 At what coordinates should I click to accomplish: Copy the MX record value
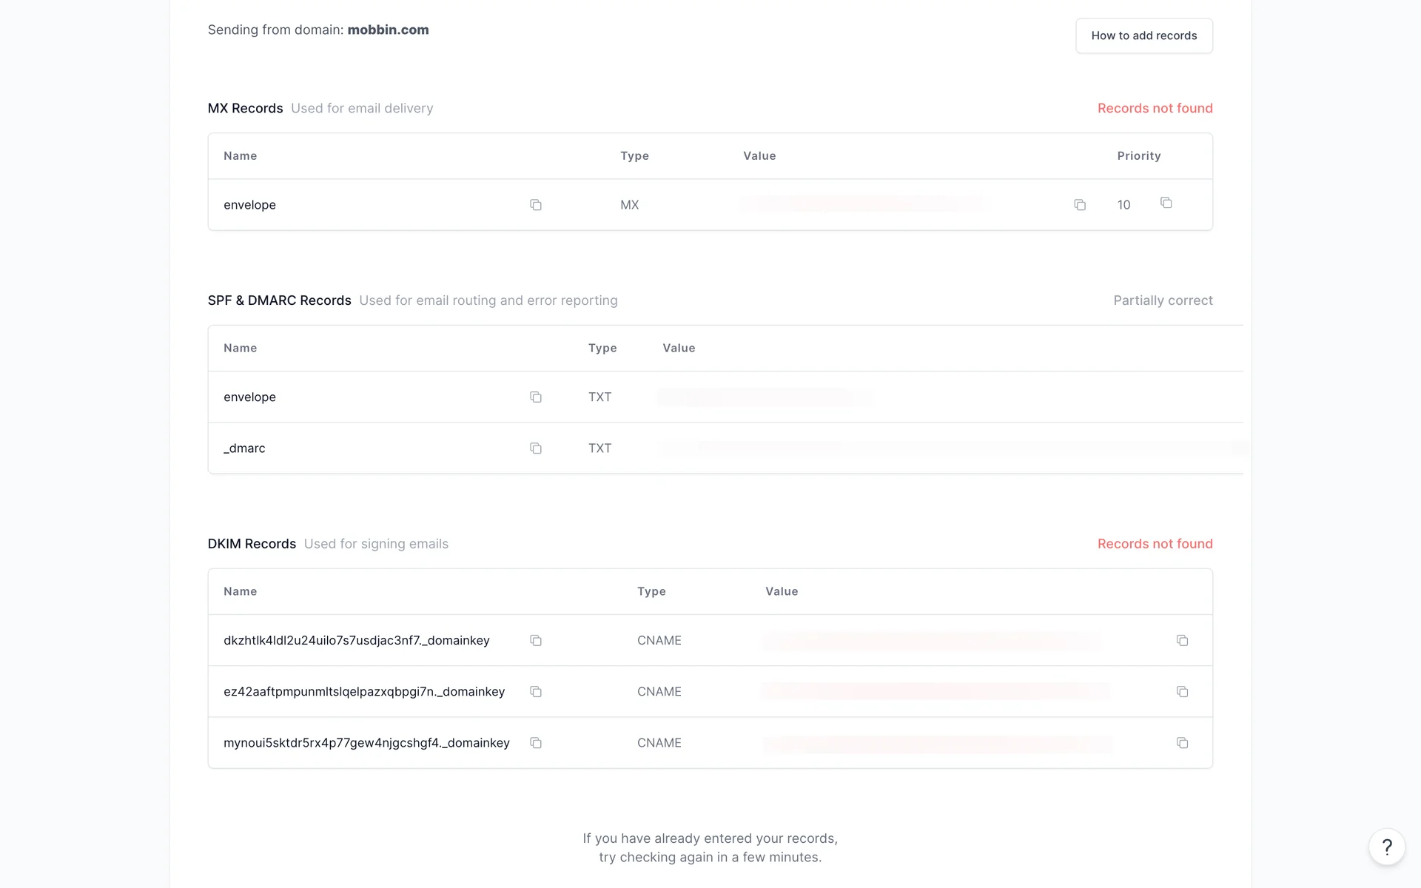1080,205
